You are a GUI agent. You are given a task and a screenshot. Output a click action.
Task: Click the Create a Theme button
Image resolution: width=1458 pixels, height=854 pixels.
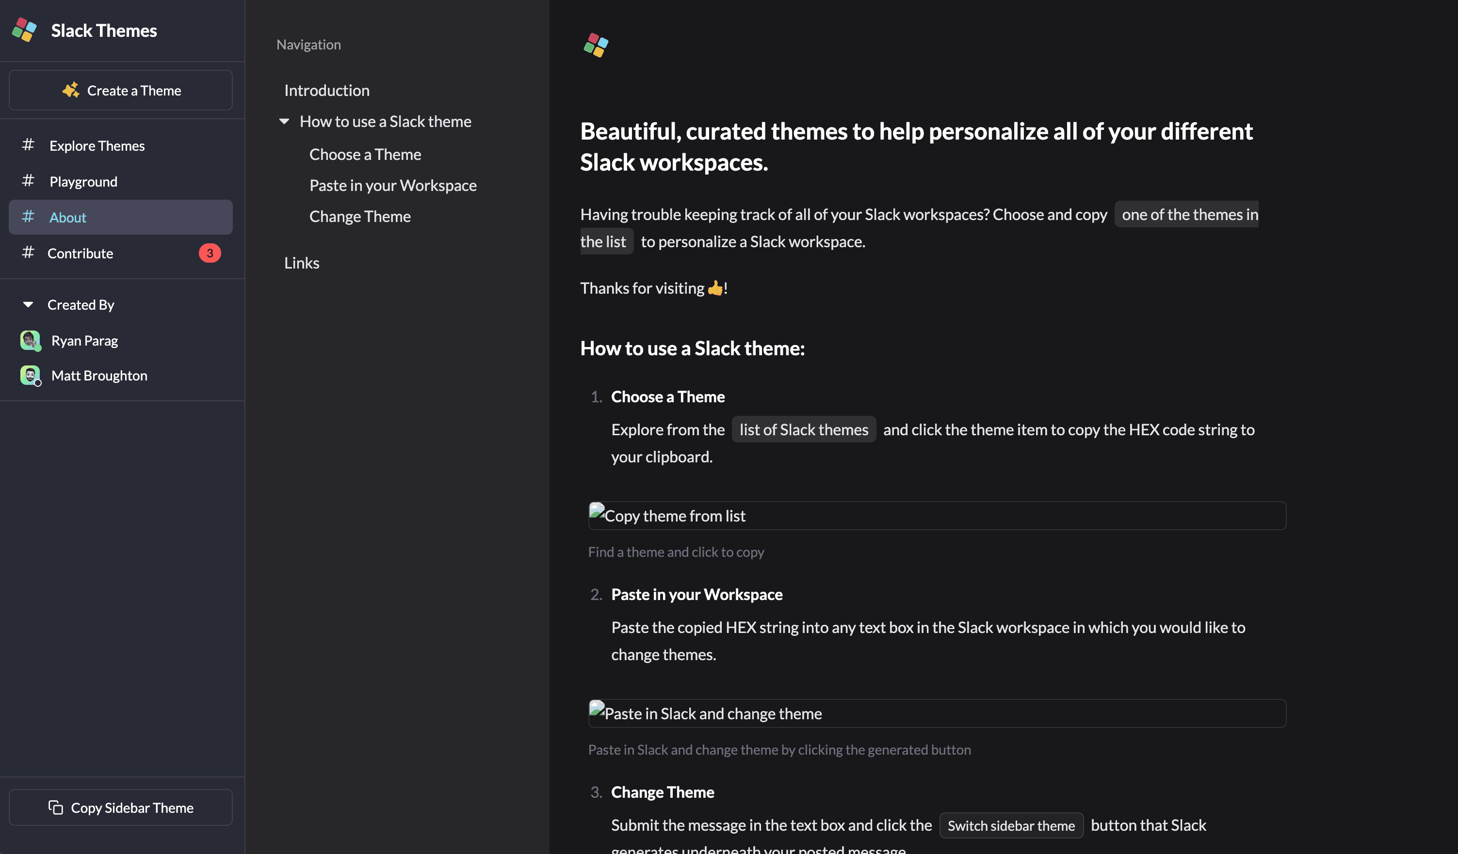pos(121,90)
